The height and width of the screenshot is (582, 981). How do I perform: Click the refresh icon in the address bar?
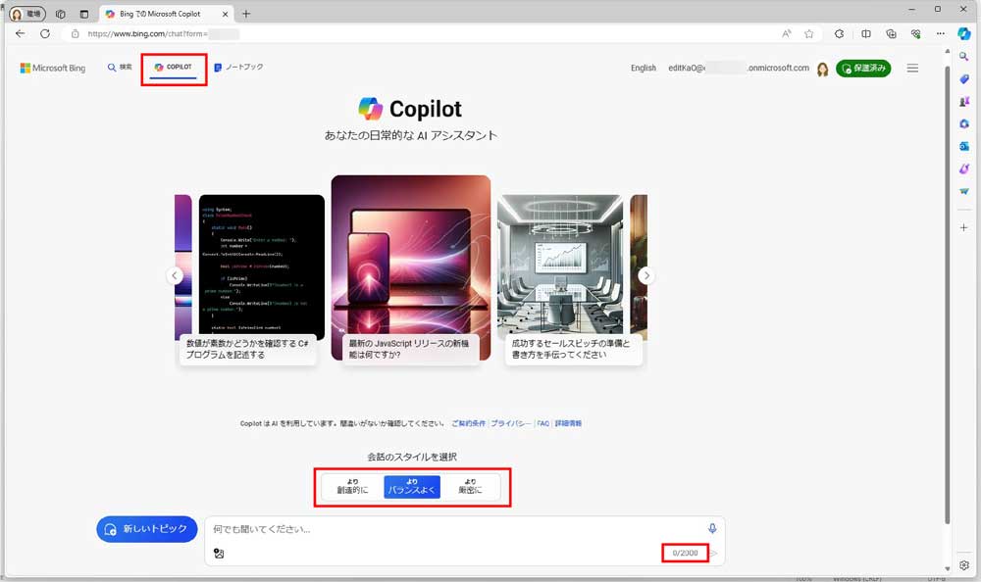(x=45, y=32)
